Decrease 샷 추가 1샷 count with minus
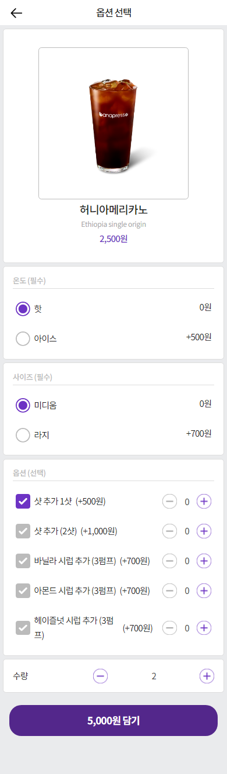Screen dimensions: 227x774 click(x=169, y=501)
